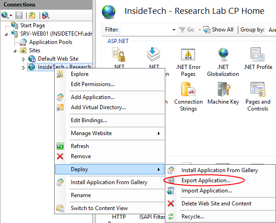Viewport: 276px width, 223px height.
Task: Open the Deploy submenu entry
Action: (x=110, y=169)
